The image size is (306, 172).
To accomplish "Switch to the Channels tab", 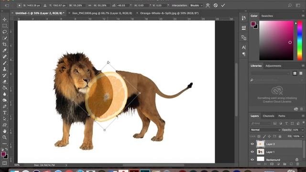I will (269, 116).
